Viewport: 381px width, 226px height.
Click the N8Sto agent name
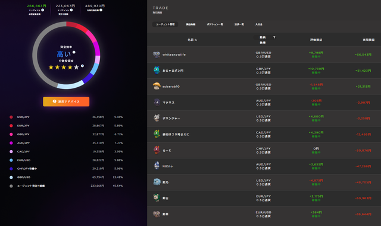coord(167,167)
